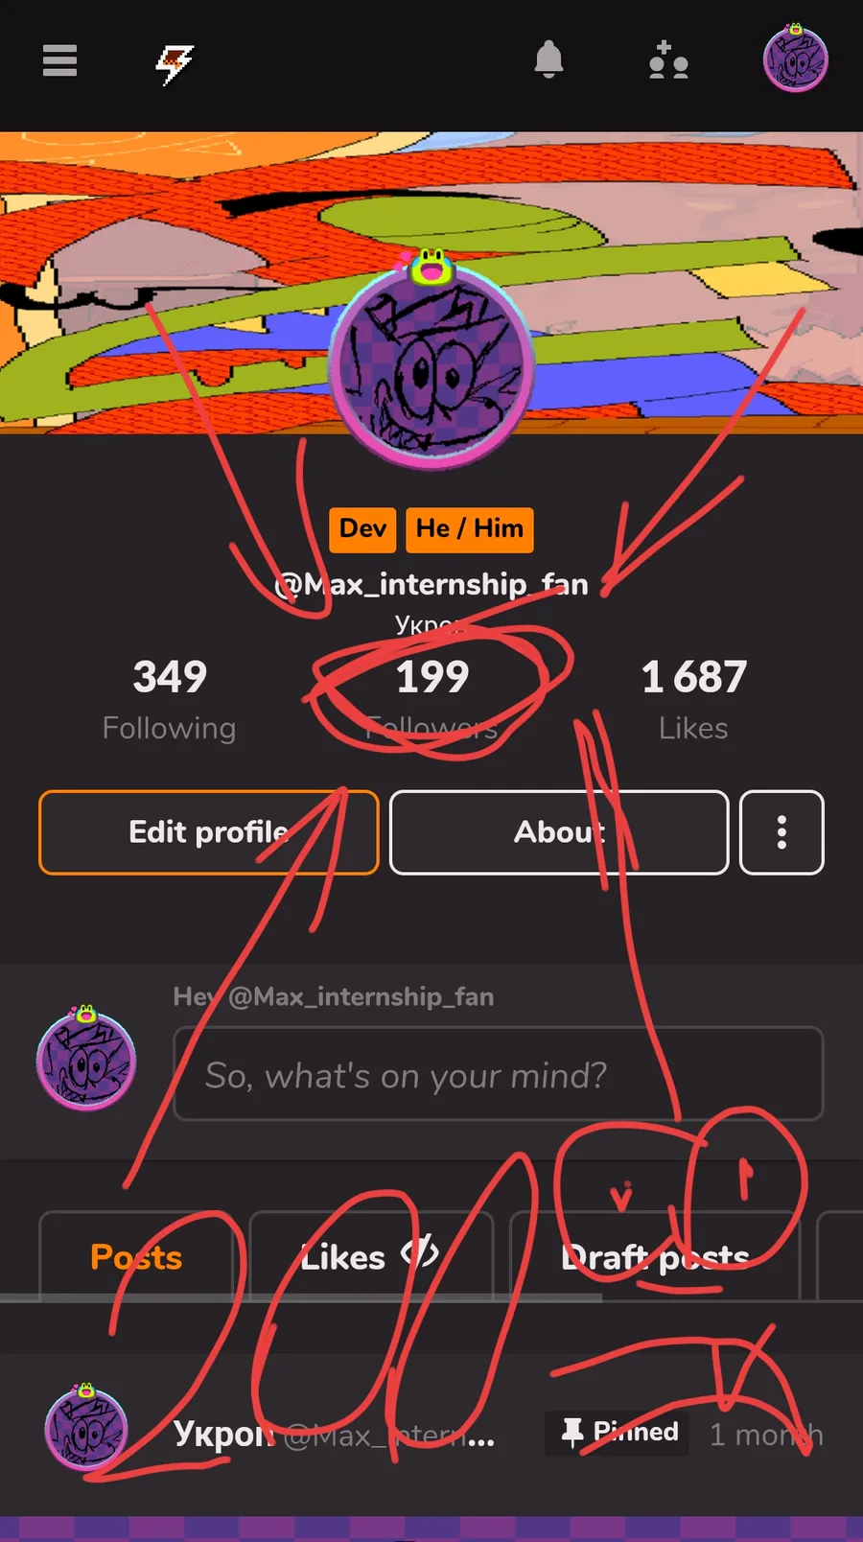
Task: Open the account avatar in top bar
Action: point(796,58)
